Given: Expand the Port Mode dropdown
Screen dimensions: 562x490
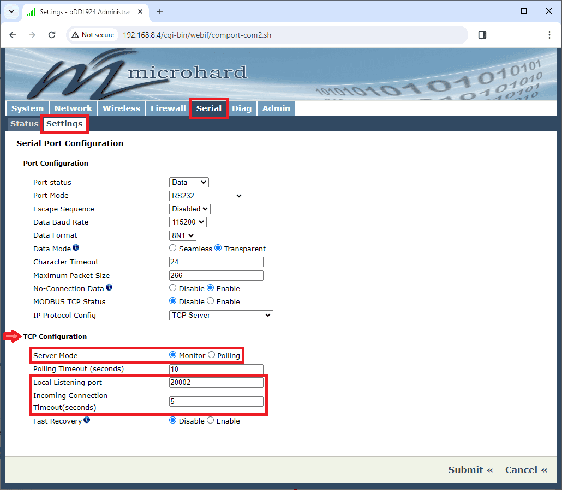Looking at the screenshot, I should [x=206, y=196].
